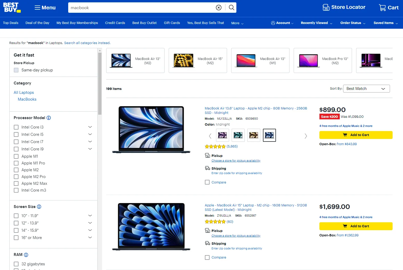Tick Compare for MacBook Air 13.6" Midnight

207,182
